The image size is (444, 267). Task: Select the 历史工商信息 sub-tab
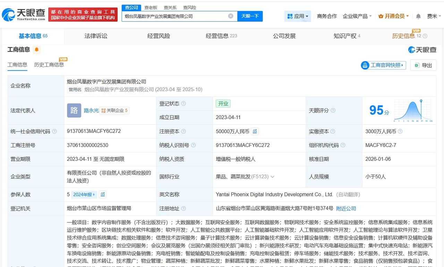49,65
